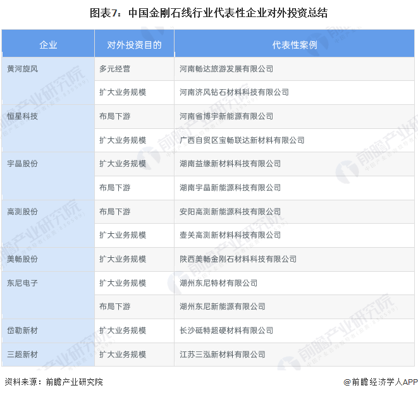
Task: Click the 黄河旋风 company cell
Action: (x=22, y=68)
